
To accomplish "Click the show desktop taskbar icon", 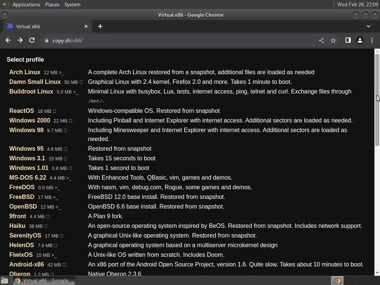I will [x=4, y=281].
